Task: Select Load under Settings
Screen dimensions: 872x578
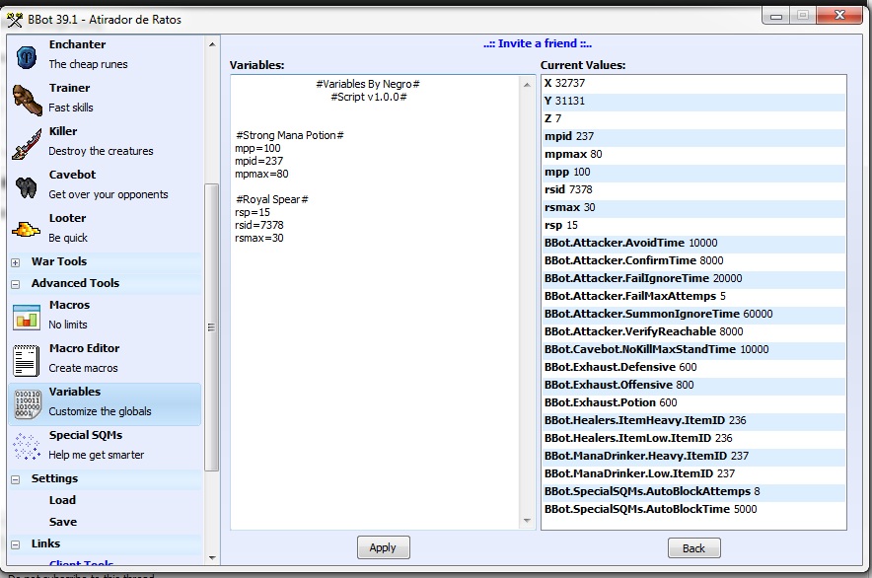Action: [62, 500]
